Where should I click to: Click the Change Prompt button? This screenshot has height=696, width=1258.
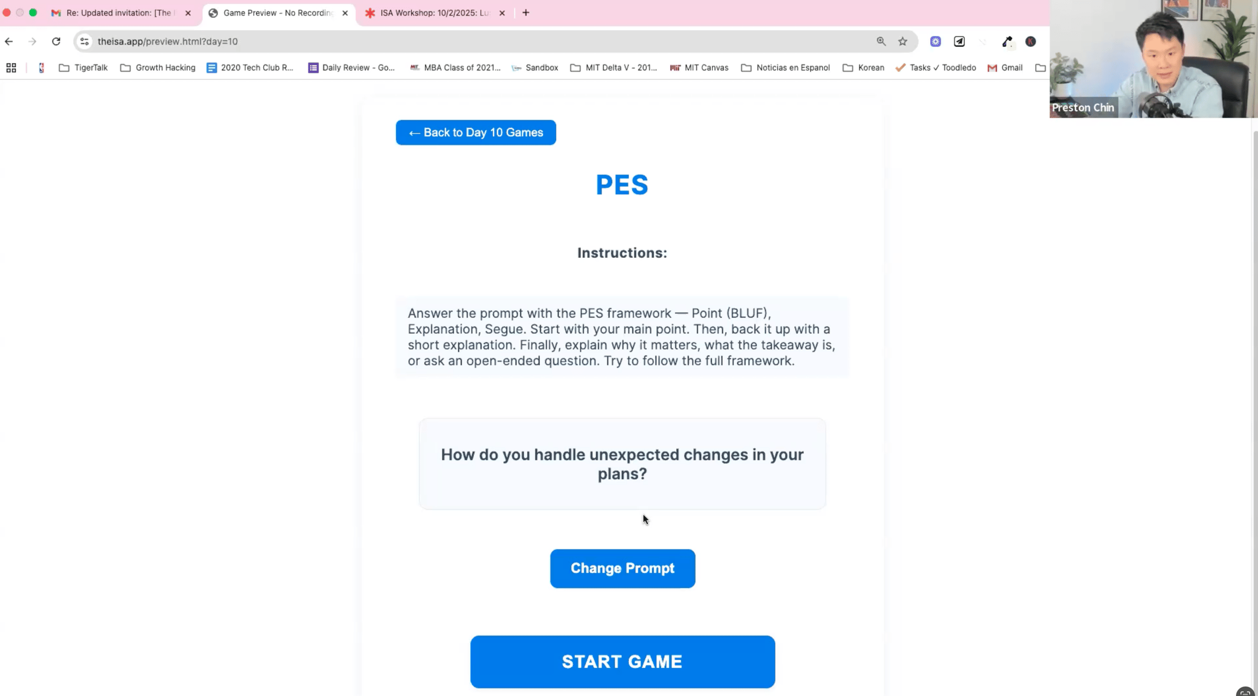622,568
